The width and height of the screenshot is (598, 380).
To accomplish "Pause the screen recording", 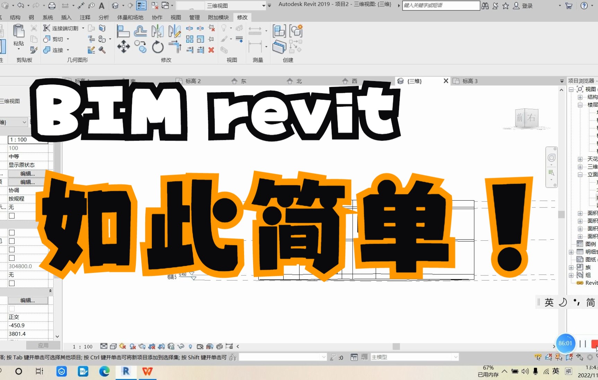I will click(583, 344).
